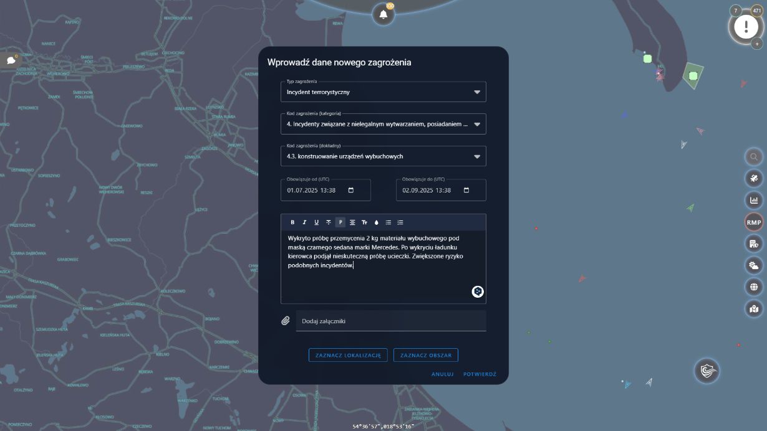The height and width of the screenshot is (431, 767).
Task: Click the radar layers icon bottom right
Action: (707, 371)
